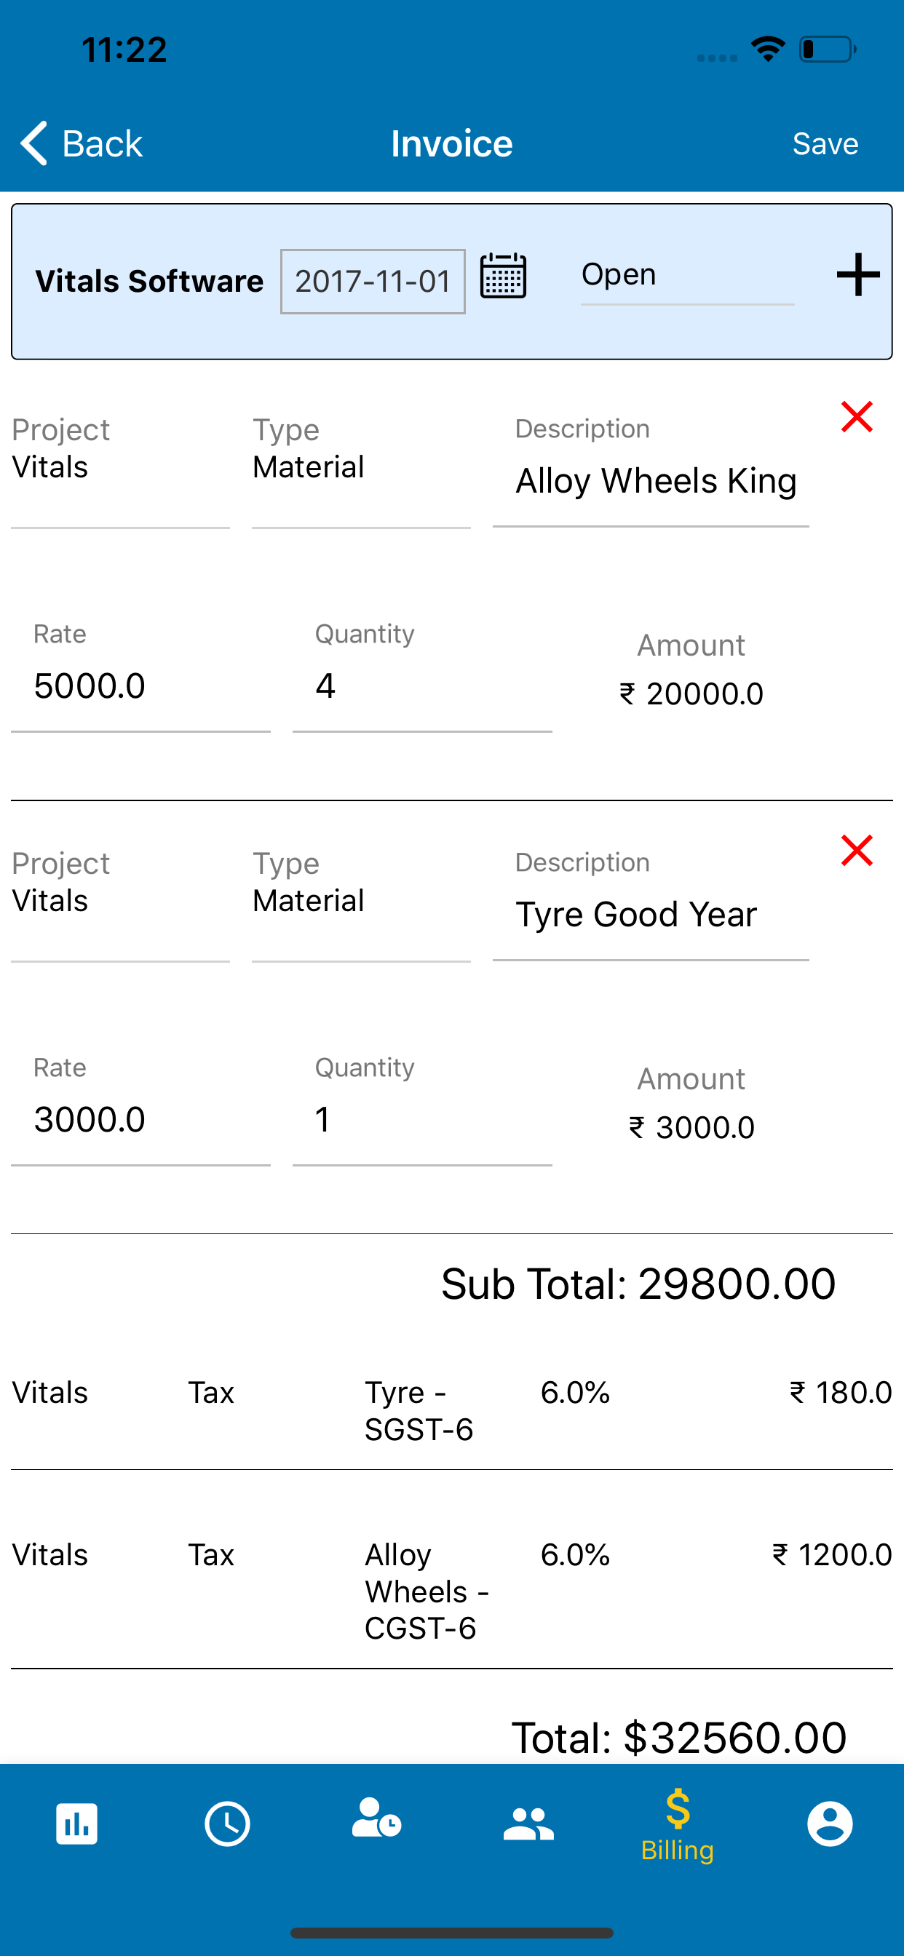Open the clock time tracking tab

click(227, 1823)
